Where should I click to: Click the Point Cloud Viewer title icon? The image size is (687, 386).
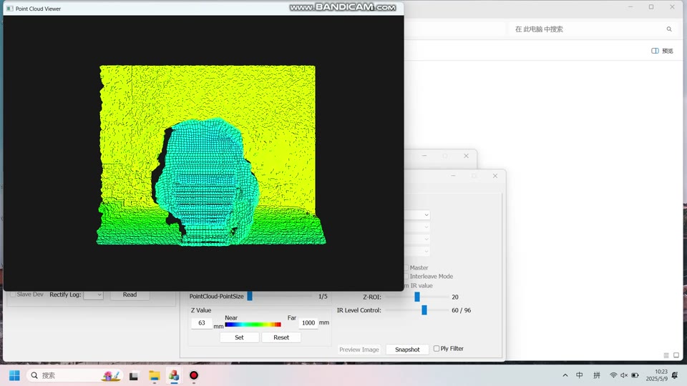(9, 9)
